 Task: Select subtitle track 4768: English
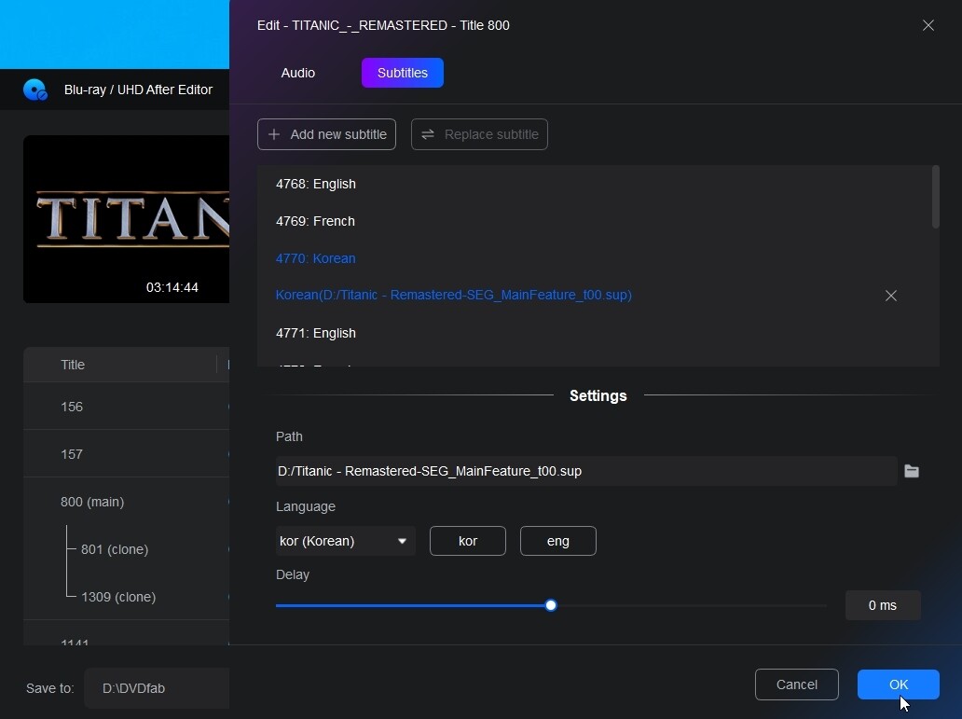coord(316,184)
